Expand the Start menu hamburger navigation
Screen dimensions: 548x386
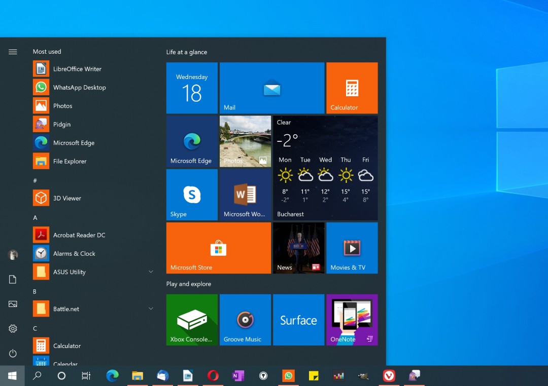[13, 52]
